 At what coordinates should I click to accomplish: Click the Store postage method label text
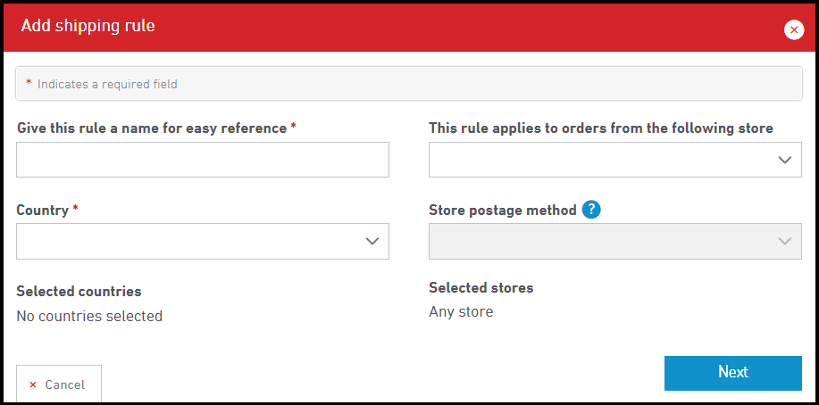[503, 211]
